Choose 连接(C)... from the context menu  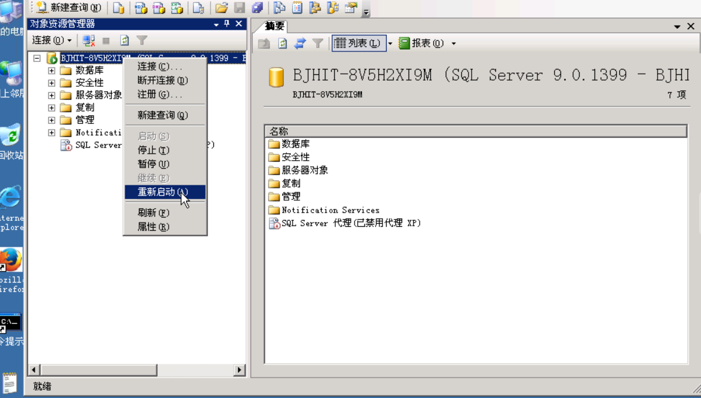pos(165,66)
